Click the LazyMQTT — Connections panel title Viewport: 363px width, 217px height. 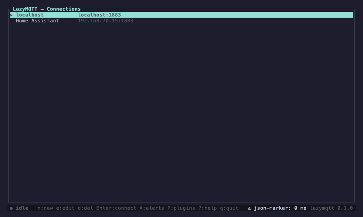(x=47, y=9)
